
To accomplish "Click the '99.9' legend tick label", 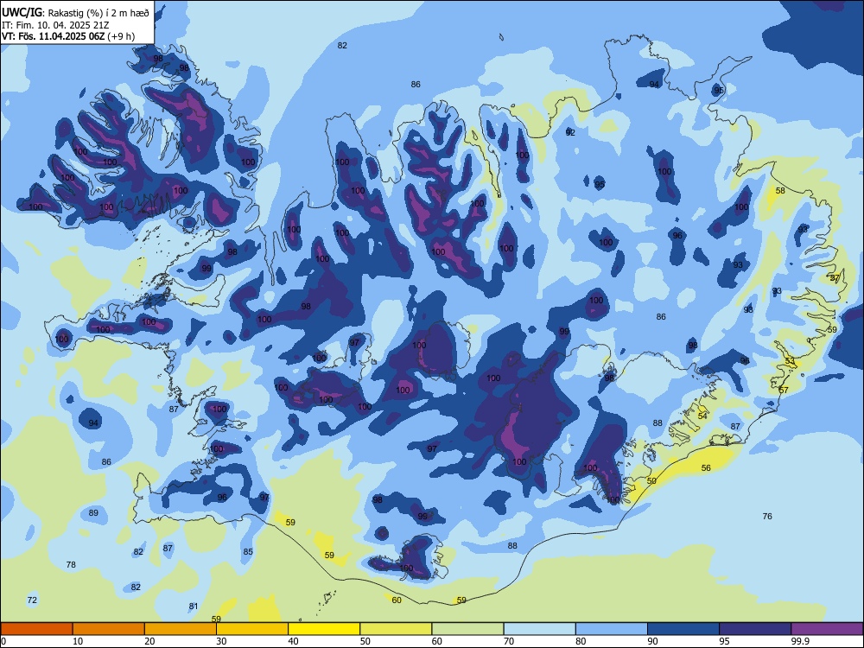I will [x=800, y=641].
